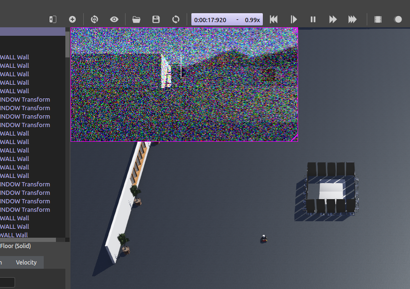
Task: Click the simulation time display 0:00:17:920
Action: 210,20
